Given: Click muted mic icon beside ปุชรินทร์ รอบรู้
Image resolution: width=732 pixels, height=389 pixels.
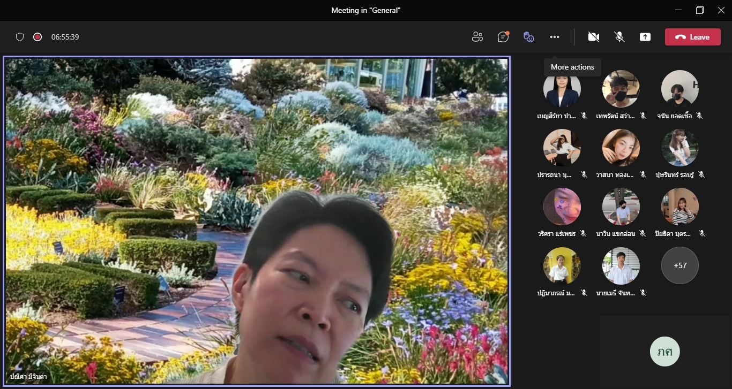Looking at the screenshot, I should [x=701, y=174].
